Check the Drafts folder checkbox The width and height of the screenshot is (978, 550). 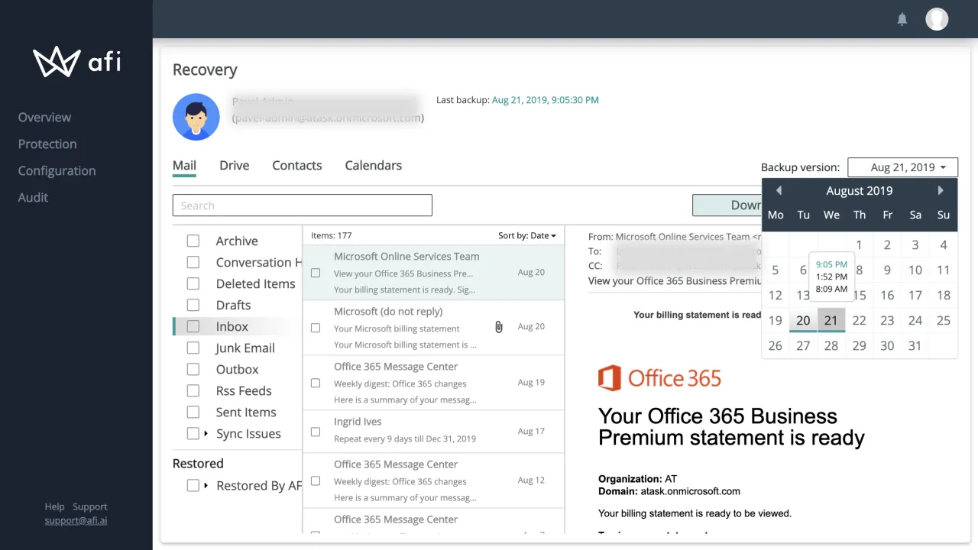coord(193,305)
